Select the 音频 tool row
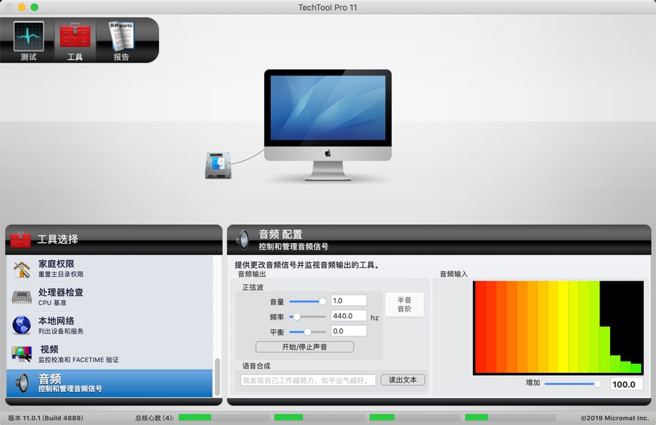Screen dimensions: 656x425 click(109, 383)
